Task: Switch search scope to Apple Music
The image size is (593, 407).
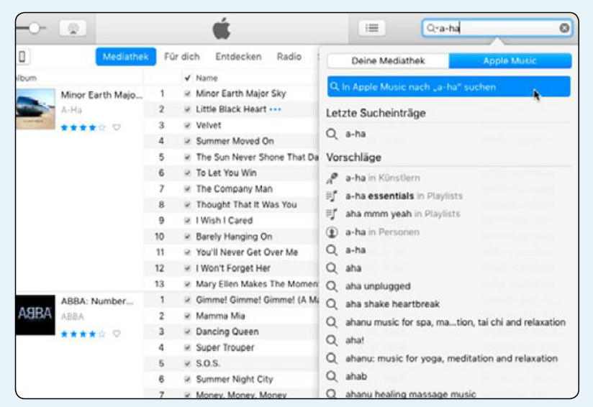Action: [x=510, y=61]
